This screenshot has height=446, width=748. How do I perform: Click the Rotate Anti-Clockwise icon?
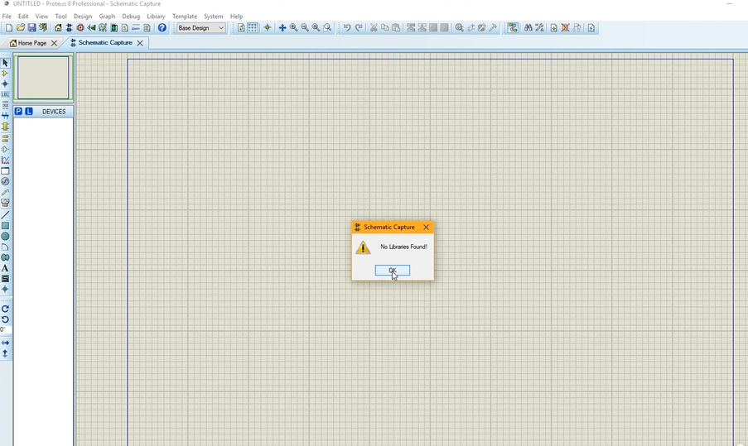[x=5, y=319]
